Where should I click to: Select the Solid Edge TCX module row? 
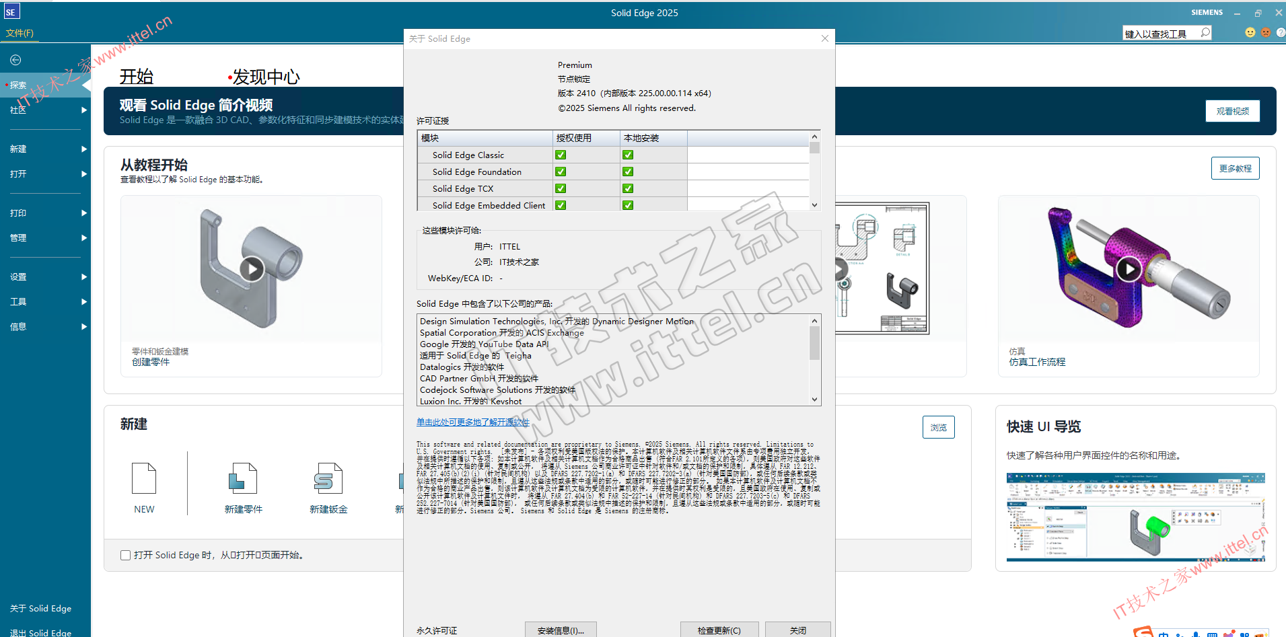pyautogui.click(x=613, y=188)
